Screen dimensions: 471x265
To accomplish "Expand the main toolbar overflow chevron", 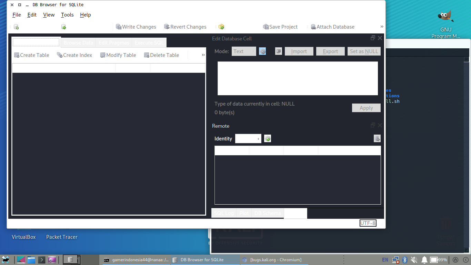I will pyautogui.click(x=382, y=27).
